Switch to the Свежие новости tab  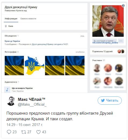pyautogui.click(x=28, y=19)
